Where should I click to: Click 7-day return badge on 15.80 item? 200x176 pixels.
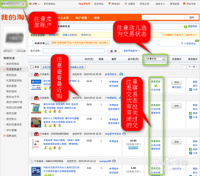tap(46, 126)
